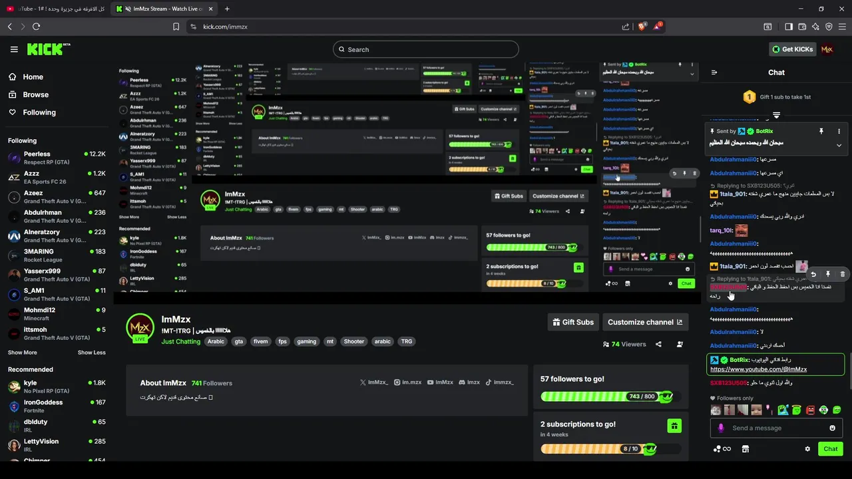
Task: Open im.mzx Instagram link
Action: point(408,383)
